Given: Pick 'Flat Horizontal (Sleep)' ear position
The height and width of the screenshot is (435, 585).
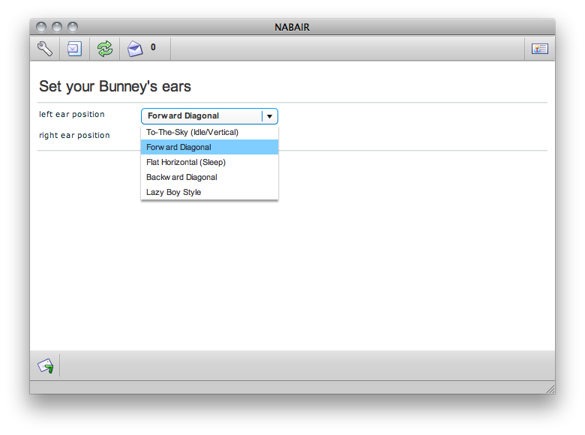Looking at the screenshot, I should (186, 162).
